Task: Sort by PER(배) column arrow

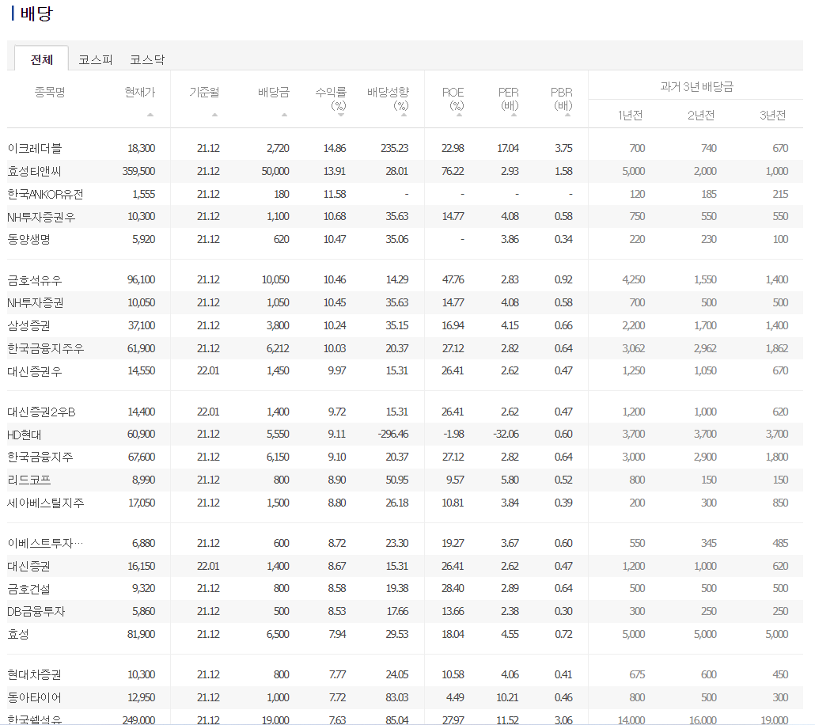Action: point(514,115)
